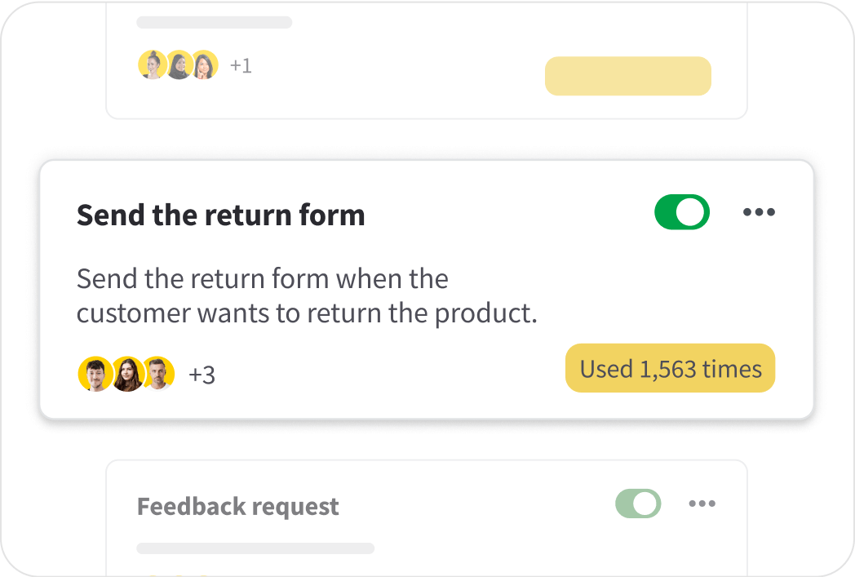Select the long brown-haired woman's avatar

[x=127, y=374]
